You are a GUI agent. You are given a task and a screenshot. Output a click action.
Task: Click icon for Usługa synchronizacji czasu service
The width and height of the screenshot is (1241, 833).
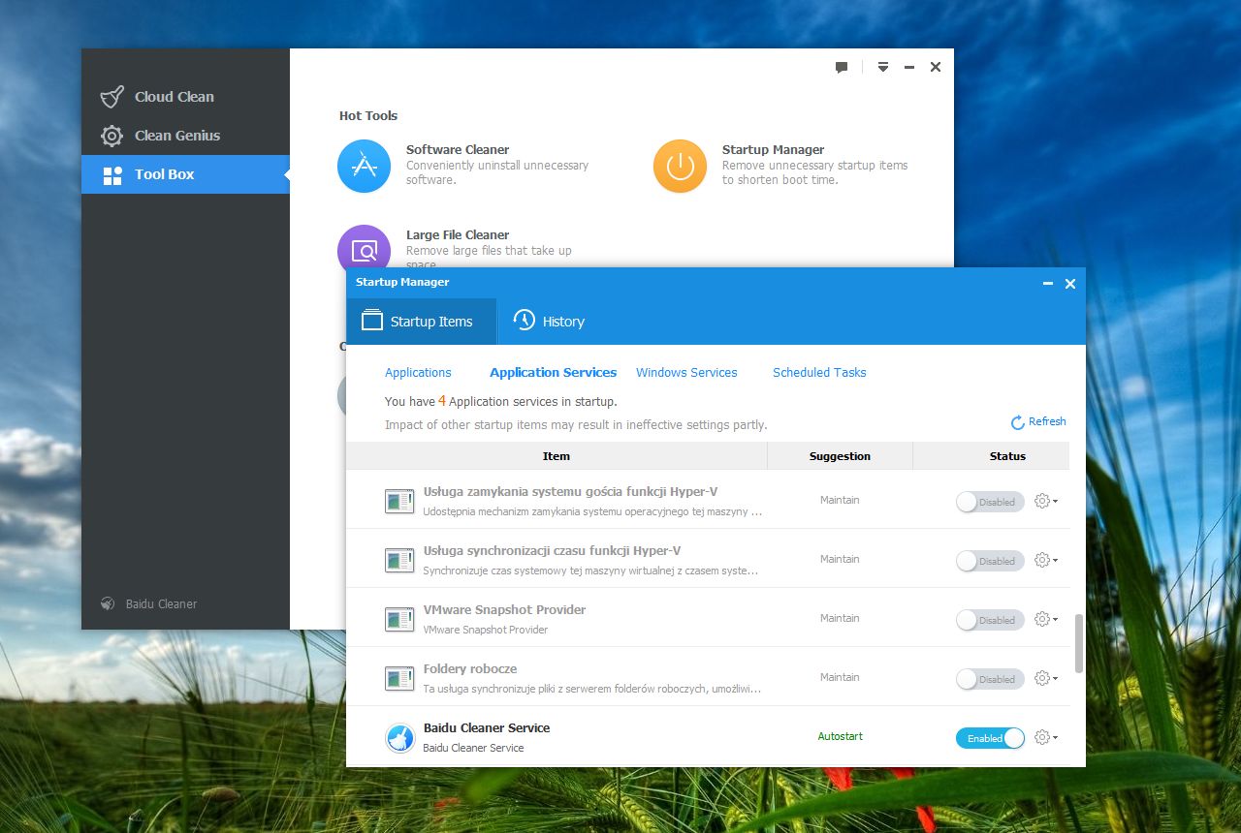pos(399,561)
